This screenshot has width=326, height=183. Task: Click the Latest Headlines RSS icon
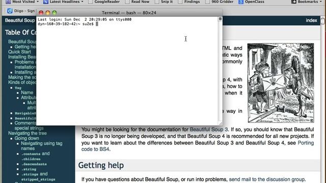(x=46, y=2)
